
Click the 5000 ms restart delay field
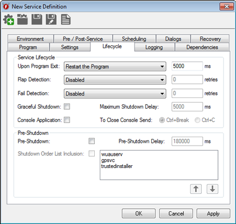point(187,66)
